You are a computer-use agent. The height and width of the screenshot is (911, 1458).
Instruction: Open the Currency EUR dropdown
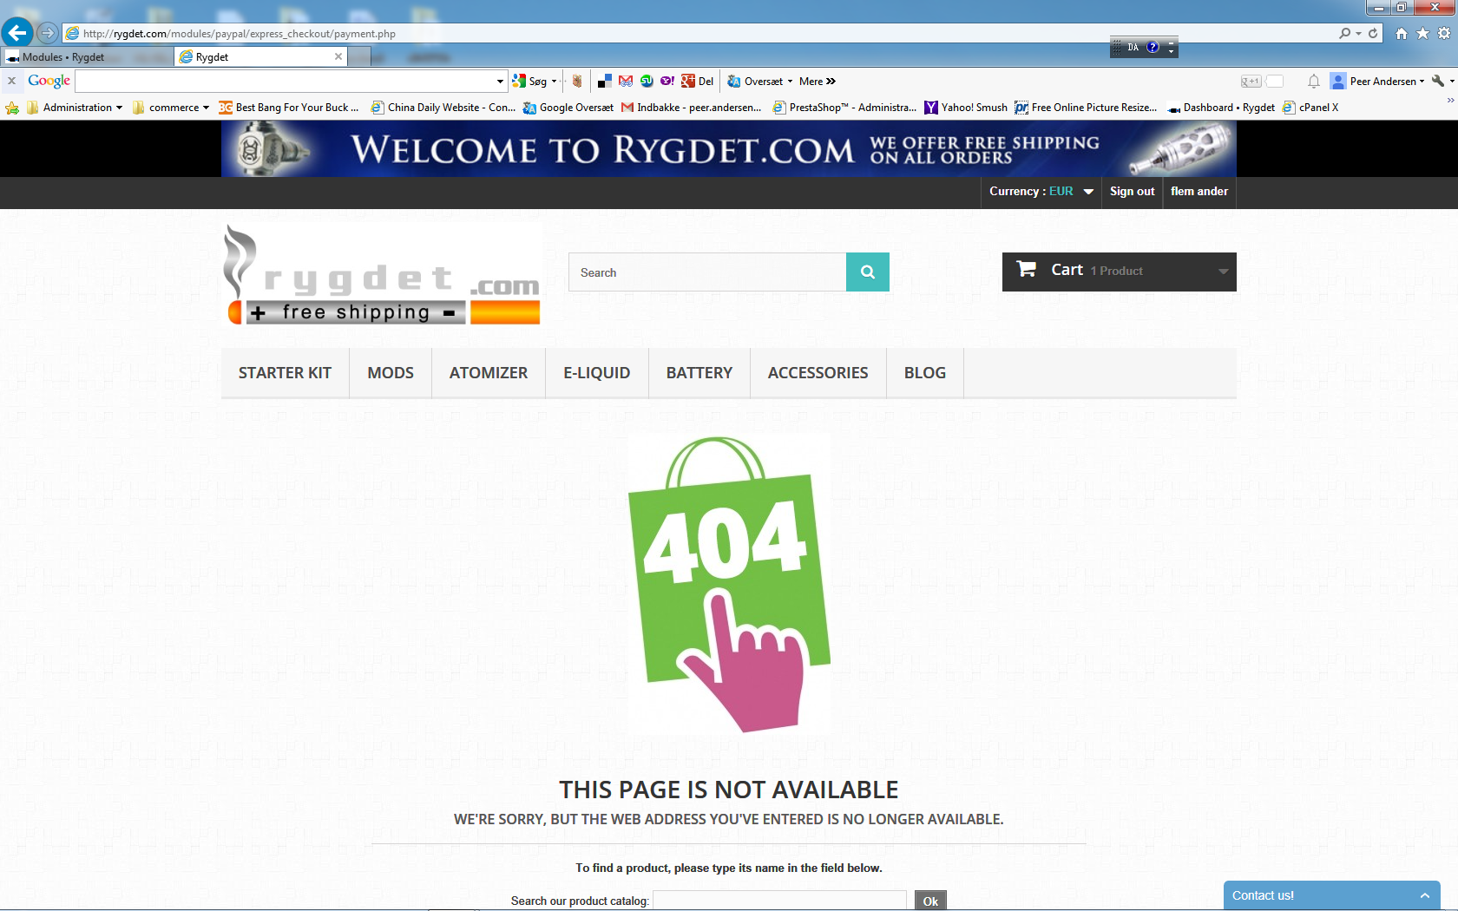pyautogui.click(x=1041, y=192)
